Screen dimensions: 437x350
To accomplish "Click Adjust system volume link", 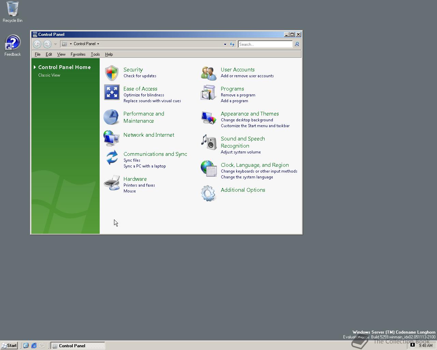I will click(241, 152).
